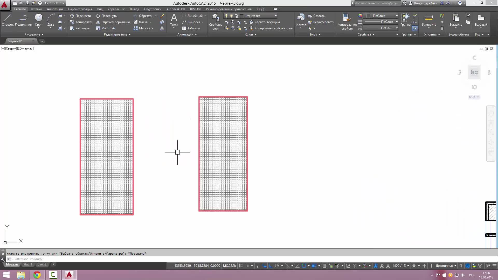
Task: Toggle dynamic input icon in status bar
Action: pos(264,266)
